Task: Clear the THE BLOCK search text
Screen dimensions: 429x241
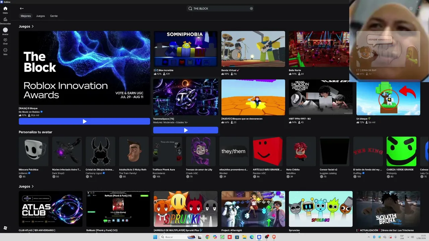Action: coord(251,8)
